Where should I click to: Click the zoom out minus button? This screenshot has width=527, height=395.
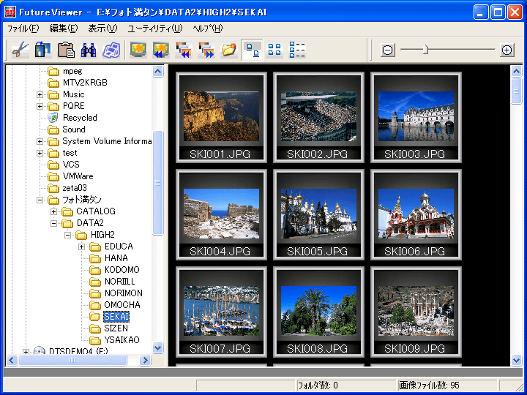pos(387,50)
